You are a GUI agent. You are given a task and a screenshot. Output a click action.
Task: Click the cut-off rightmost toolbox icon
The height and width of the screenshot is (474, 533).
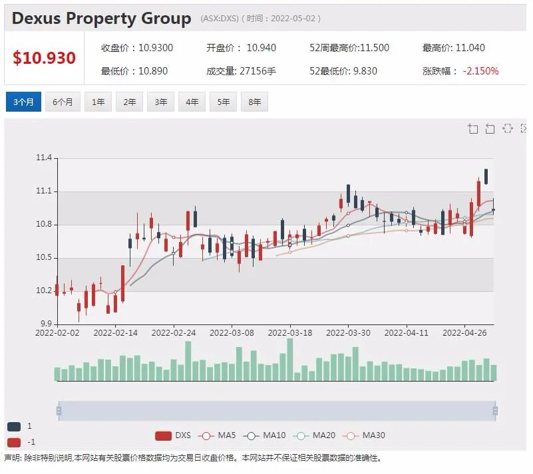(x=524, y=128)
